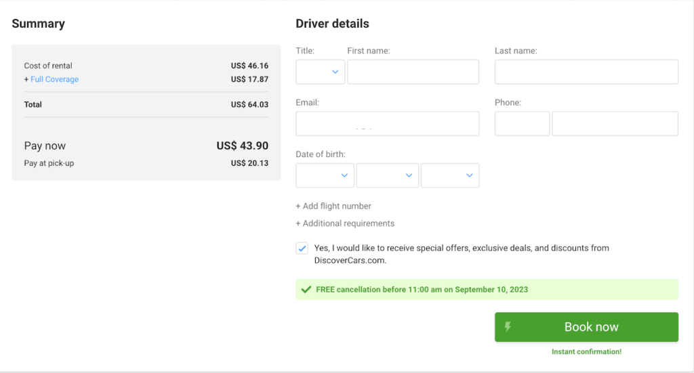694x373 pixels.
Task: Click the Driver details heading
Action: click(x=332, y=24)
